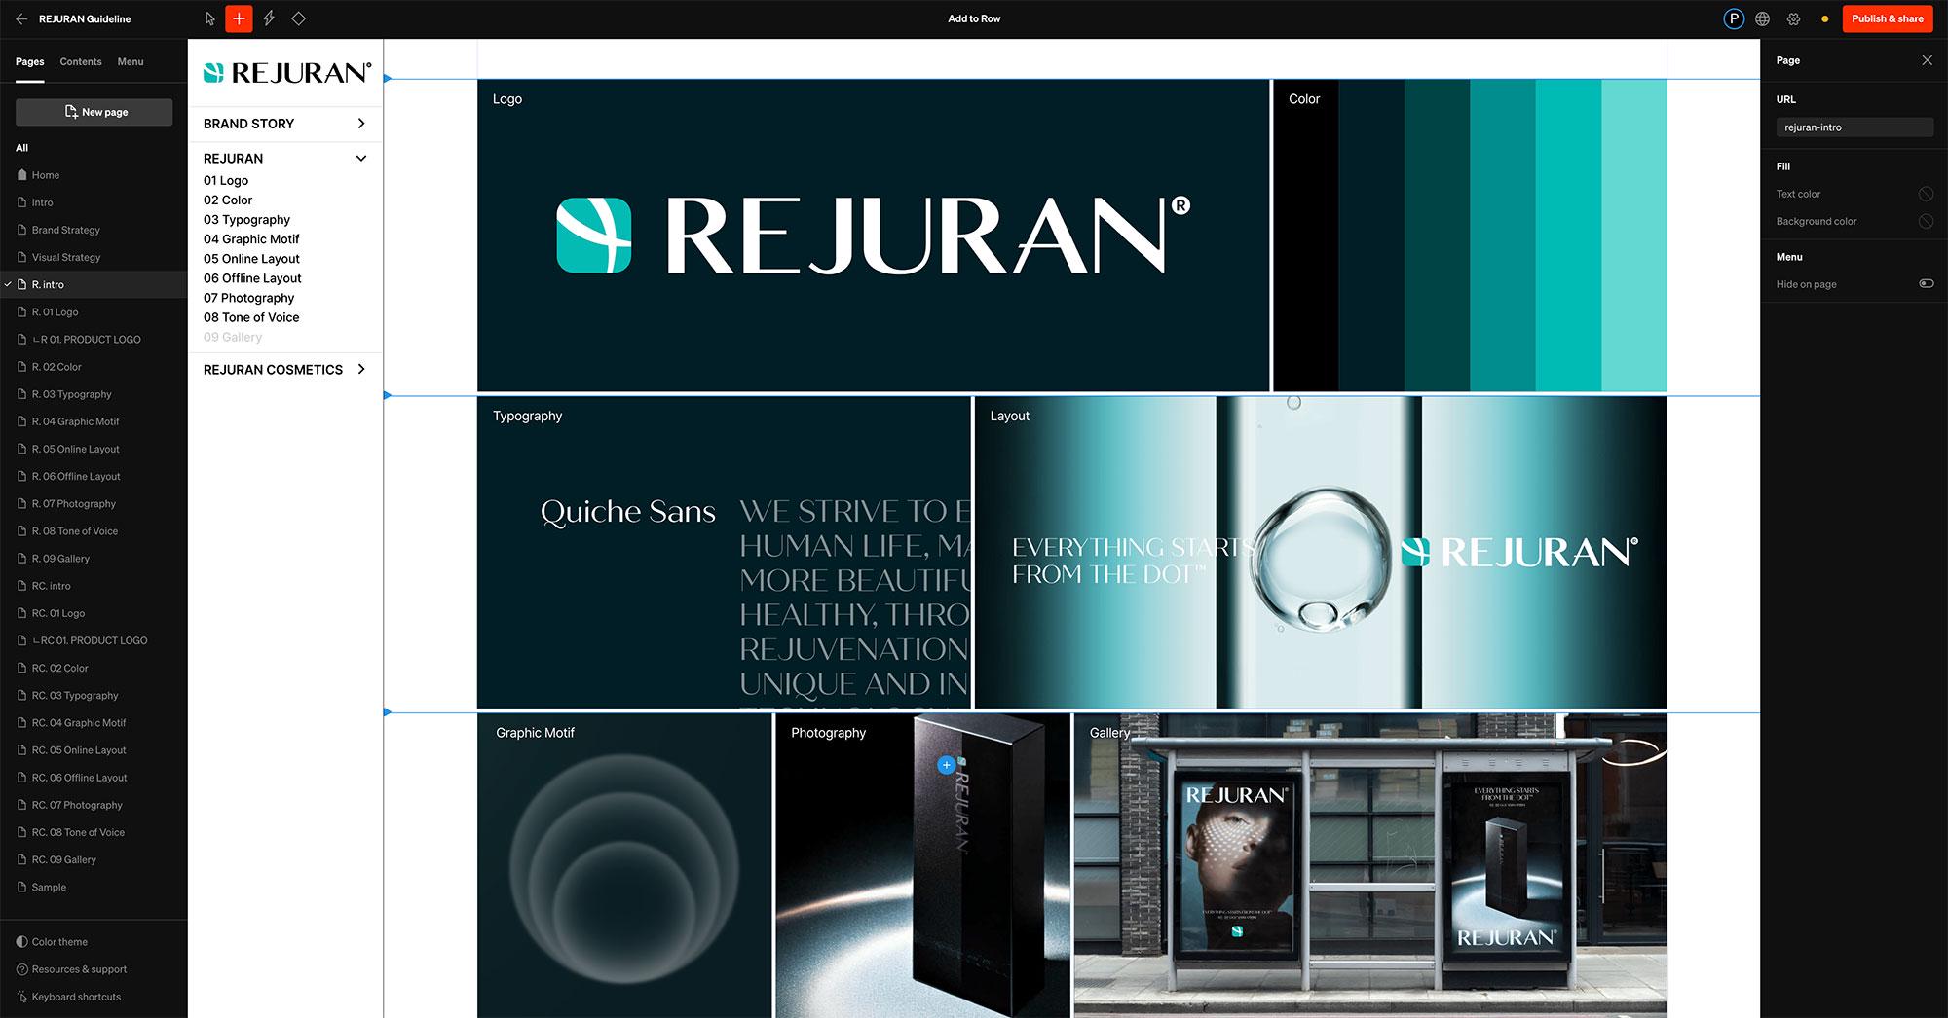The image size is (1948, 1018).
Task: Click the Keyboard shortcuts icon
Action: coord(21,997)
